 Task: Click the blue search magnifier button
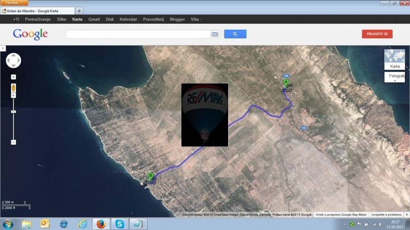pyautogui.click(x=235, y=34)
